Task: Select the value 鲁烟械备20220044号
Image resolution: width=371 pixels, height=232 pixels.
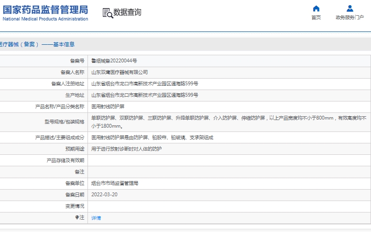Action: [114, 61]
